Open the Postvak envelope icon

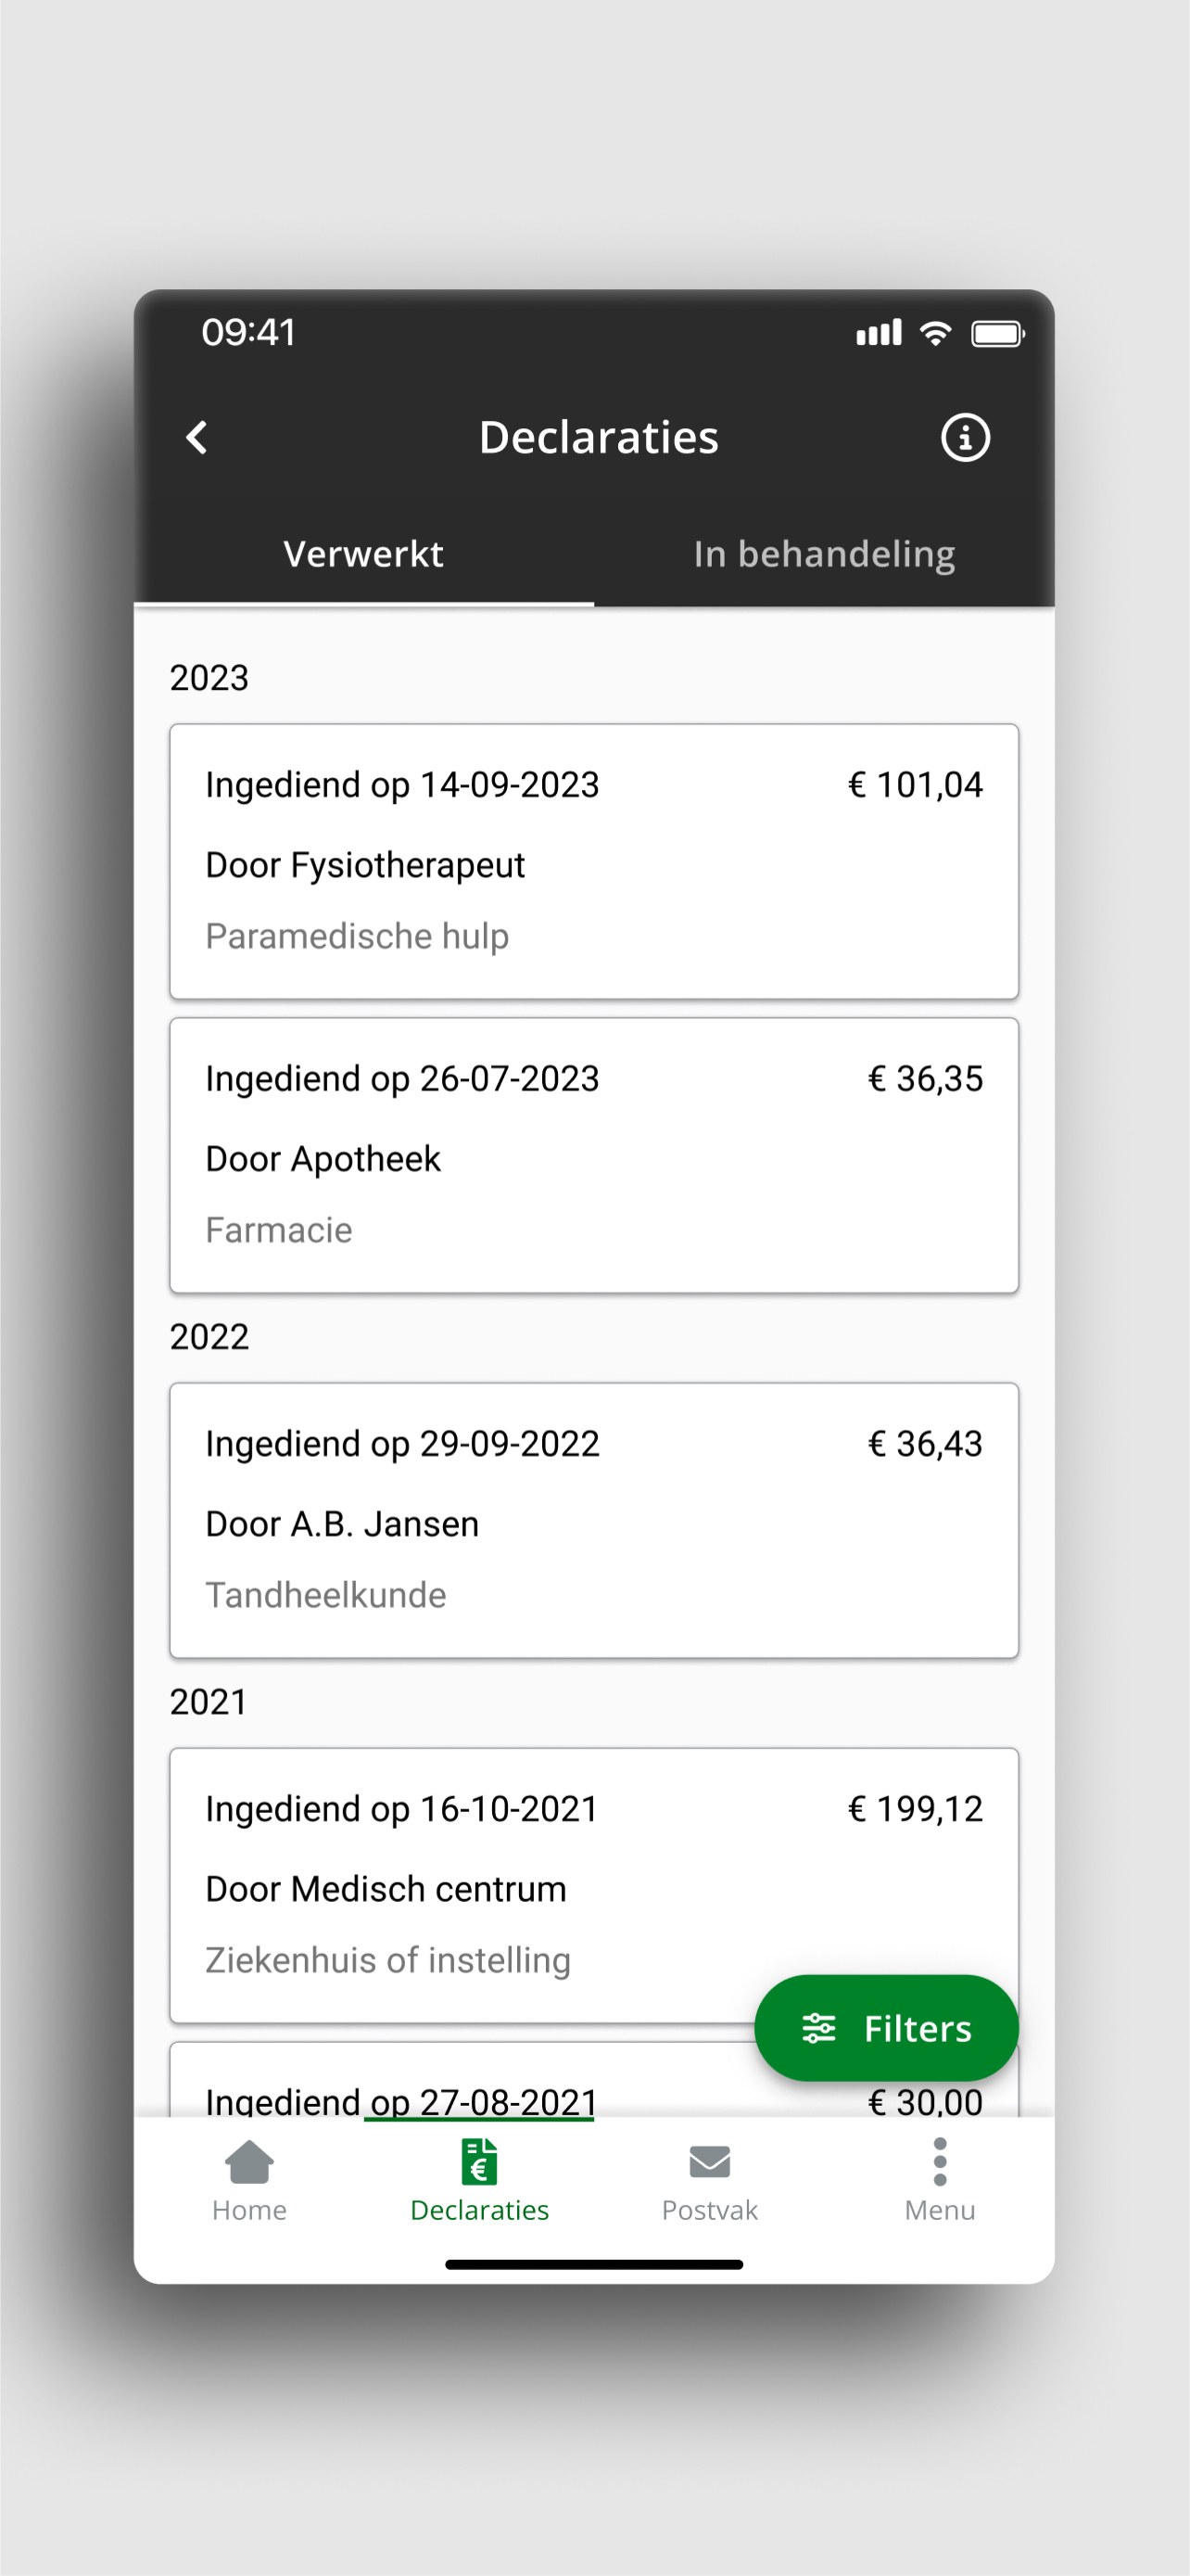tap(709, 2162)
